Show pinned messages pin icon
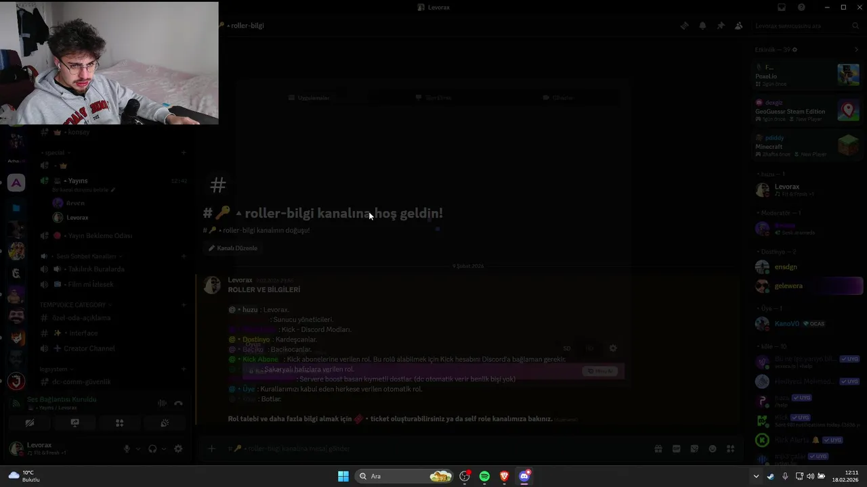Screen dimensions: 867x487 pyautogui.click(x=721, y=26)
